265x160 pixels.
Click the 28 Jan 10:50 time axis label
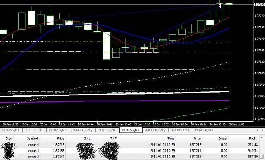[142, 124]
